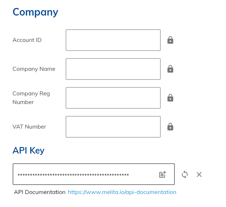Click into the VAT Number field
This screenshot has width=226, height=207.
pos(113,127)
